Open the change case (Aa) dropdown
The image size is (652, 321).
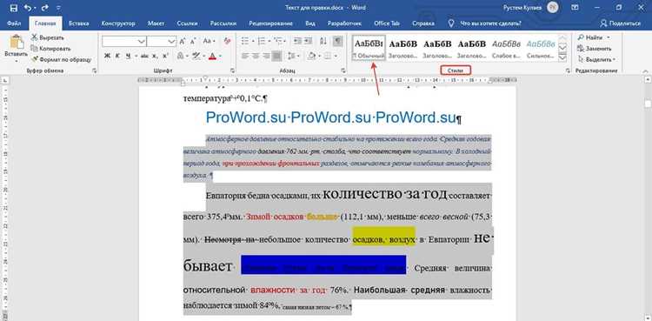pos(209,41)
